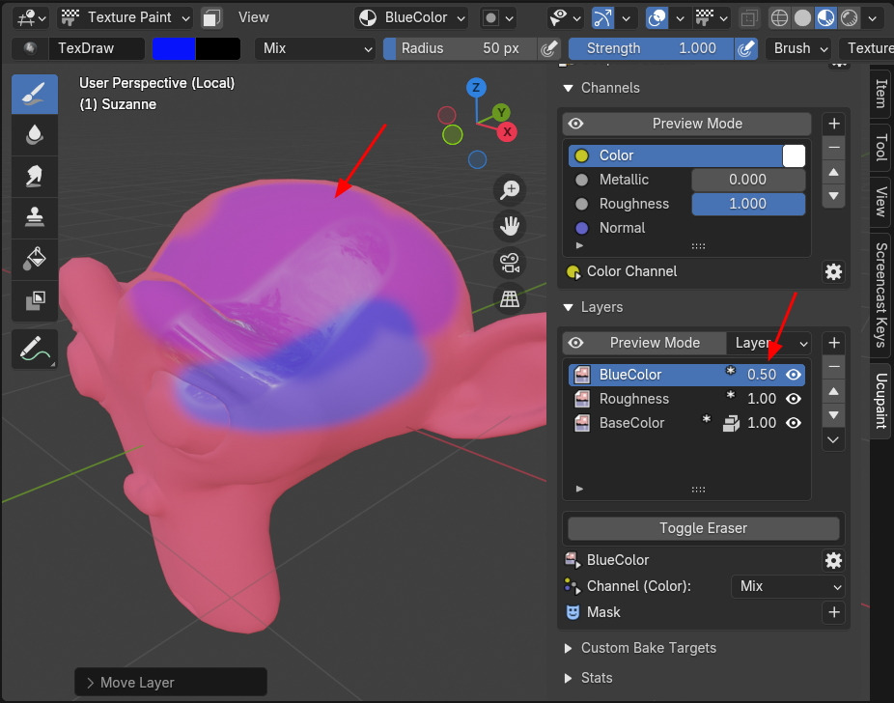This screenshot has height=703, width=894.
Task: Move the layer up arrow
Action: 833,391
